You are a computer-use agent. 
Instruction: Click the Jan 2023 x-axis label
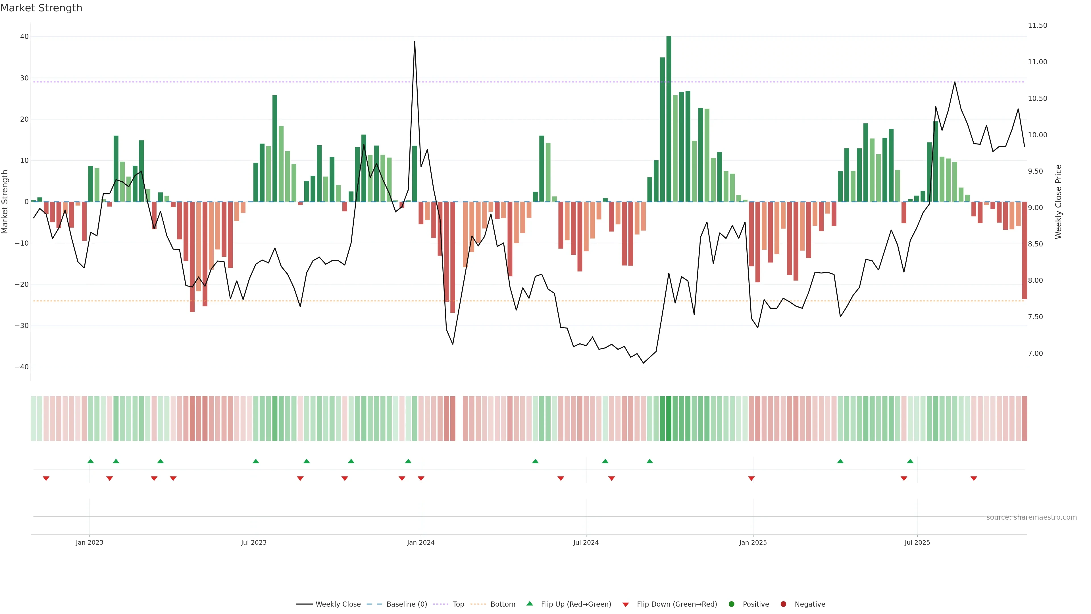[89, 542]
